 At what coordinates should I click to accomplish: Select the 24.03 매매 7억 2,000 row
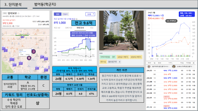(171, 71)
